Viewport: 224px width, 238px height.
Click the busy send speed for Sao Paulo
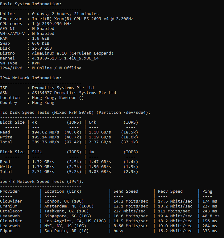pyautogui.click(x=118, y=231)
